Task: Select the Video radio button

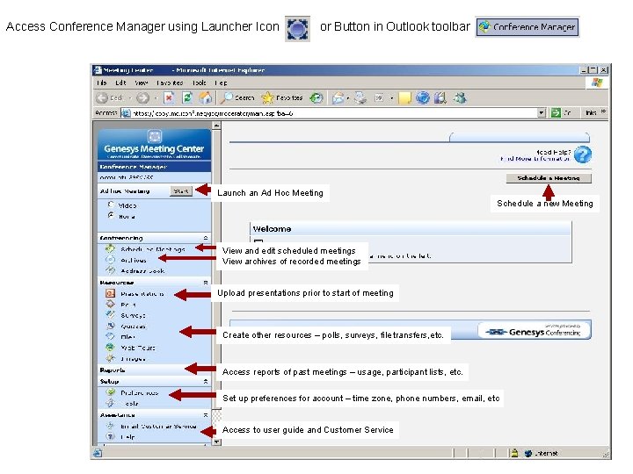Action: coord(111,205)
